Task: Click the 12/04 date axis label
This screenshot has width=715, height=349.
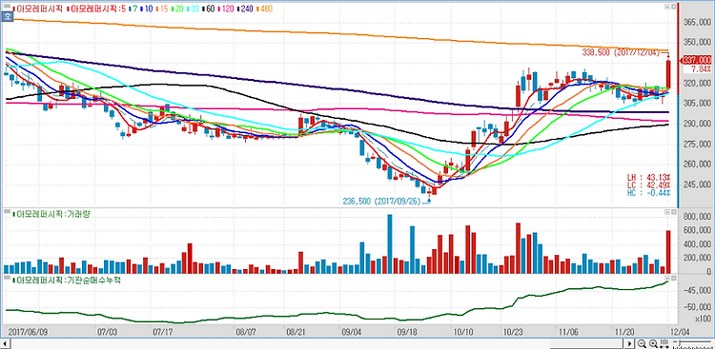Action: (x=679, y=331)
